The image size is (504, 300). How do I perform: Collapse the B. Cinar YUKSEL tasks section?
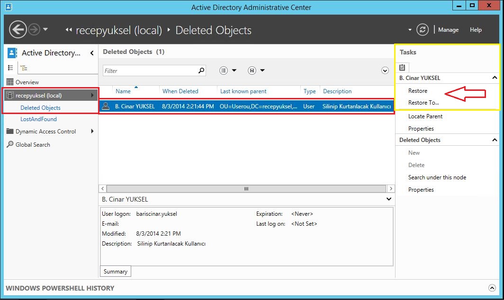(x=495, y=78)
